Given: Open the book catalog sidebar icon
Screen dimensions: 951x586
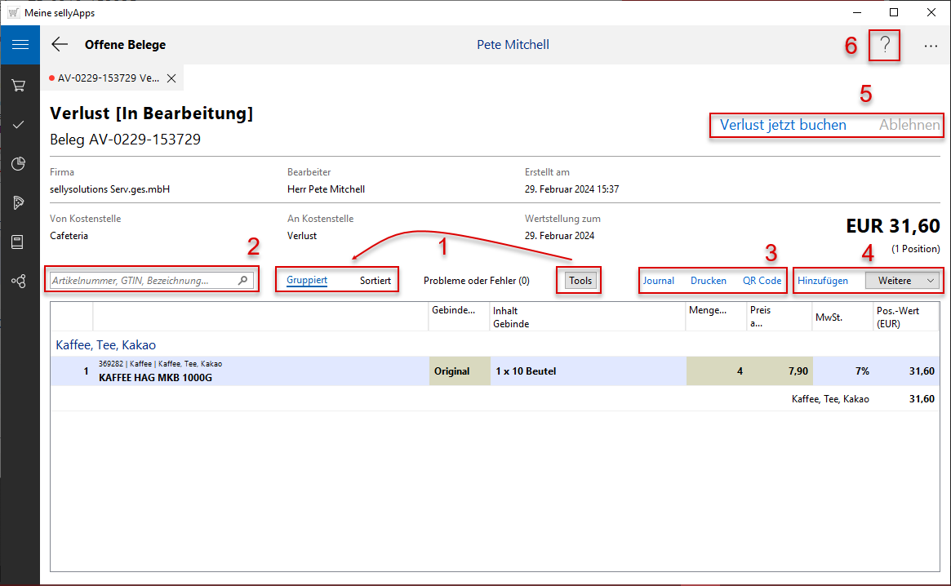Looking at the screenshot, I should click(19, 242).
